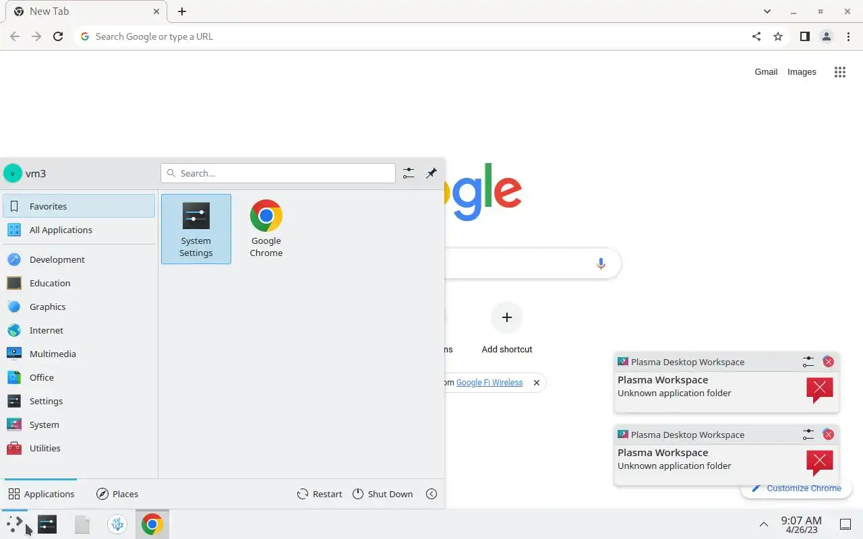Open the Images link
The image size is (863, 539).
[802, 72]
